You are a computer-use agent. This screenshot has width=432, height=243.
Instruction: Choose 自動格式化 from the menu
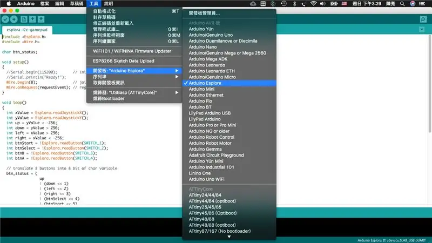[134, 11]
